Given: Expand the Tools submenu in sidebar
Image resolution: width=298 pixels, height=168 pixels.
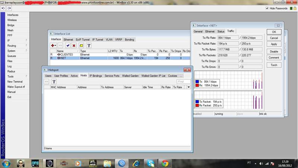Looking at the screenshot, I should 26,76.
